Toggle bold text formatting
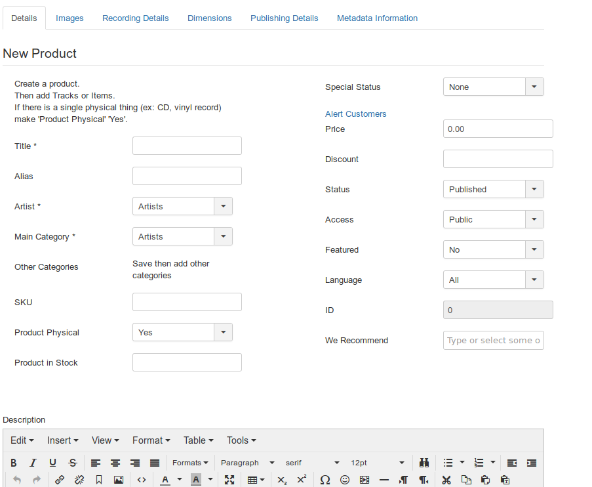Viewport: 592px width, 487px height. tap(13, 463)
